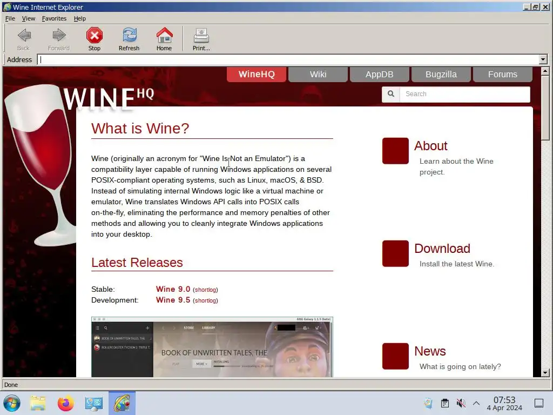Viewport: 553px width, 415px height.
Task: Open the computer settings taskbar icon
Action: click(94, 403)
